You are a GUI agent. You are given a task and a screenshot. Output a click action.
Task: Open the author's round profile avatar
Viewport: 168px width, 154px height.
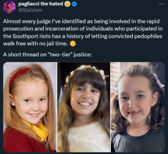click(x=9, y=7)
